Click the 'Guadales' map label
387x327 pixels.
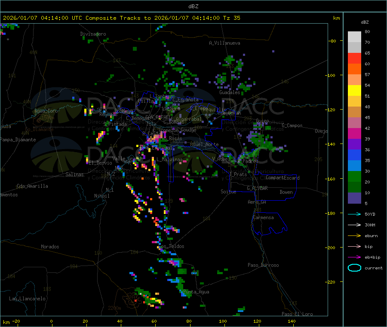click(x=230, y=92)
